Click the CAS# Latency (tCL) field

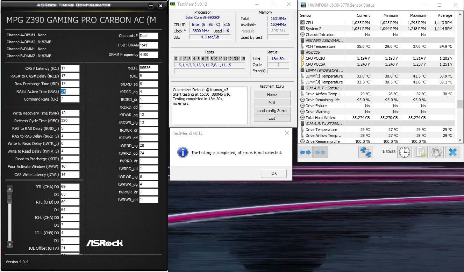click(70, 68)
